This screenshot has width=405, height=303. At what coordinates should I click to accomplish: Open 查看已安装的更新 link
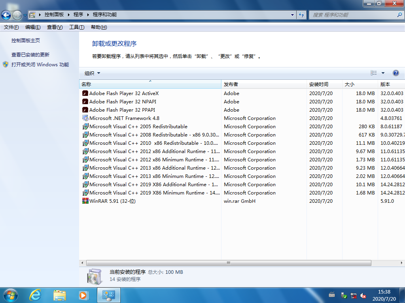[x=30, y=54]
